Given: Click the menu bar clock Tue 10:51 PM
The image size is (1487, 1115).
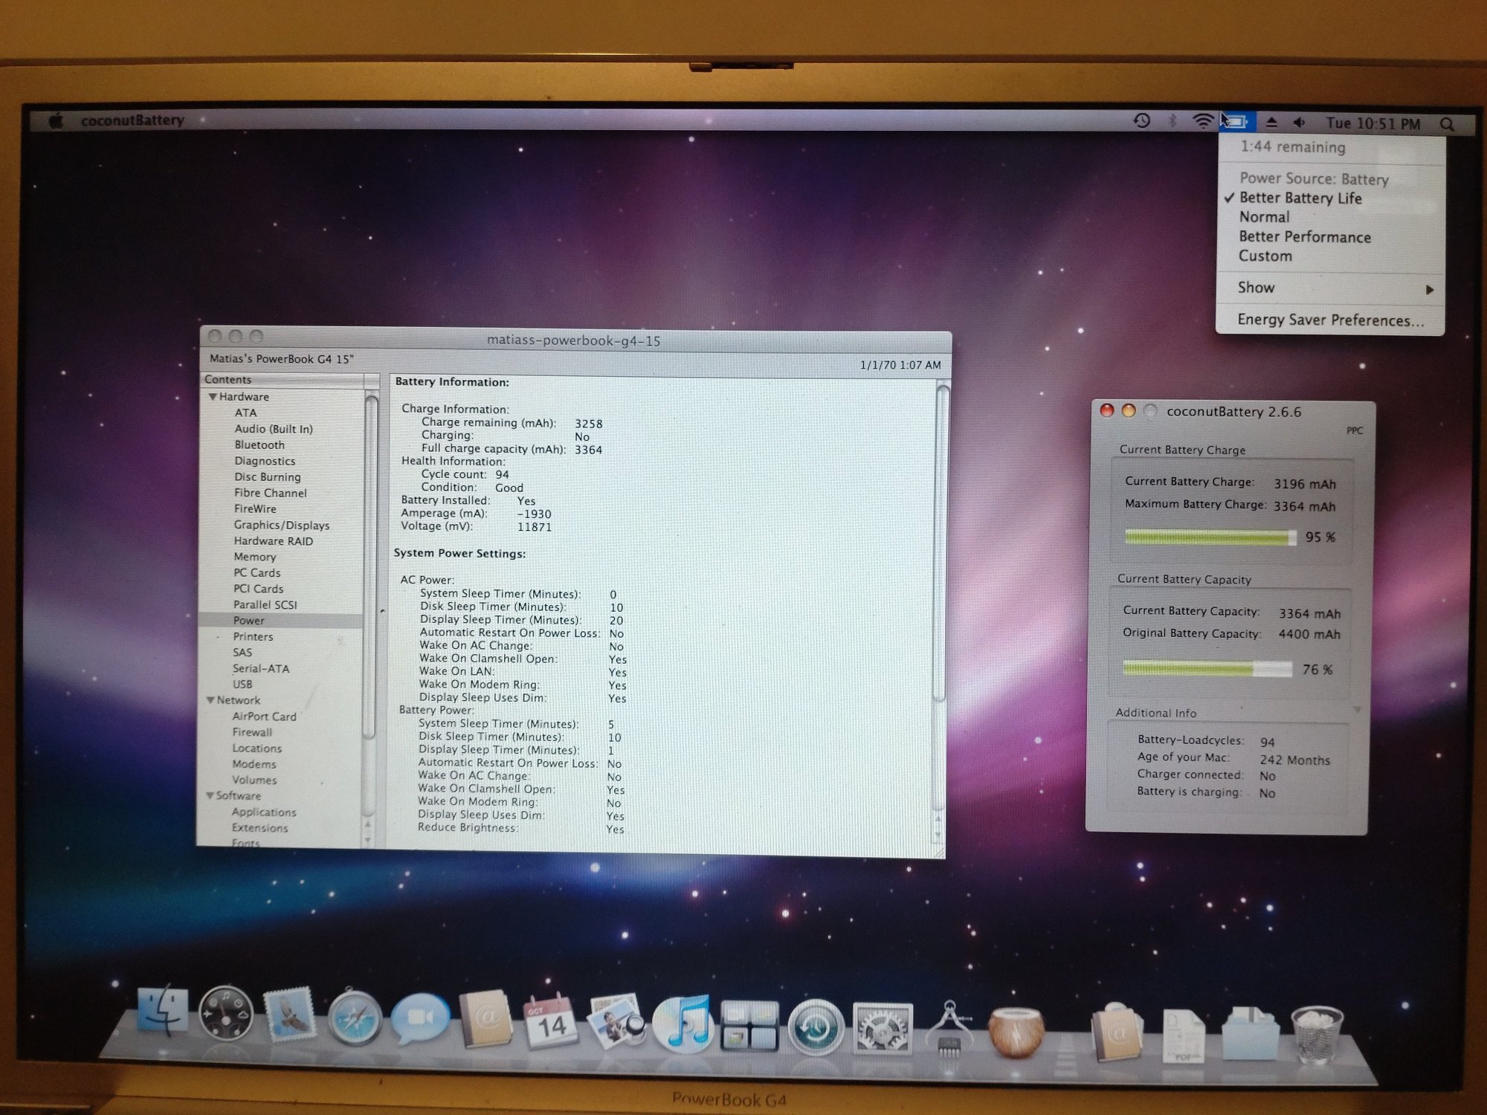Looking at the screenshot, I should (x=1373, y=123).
